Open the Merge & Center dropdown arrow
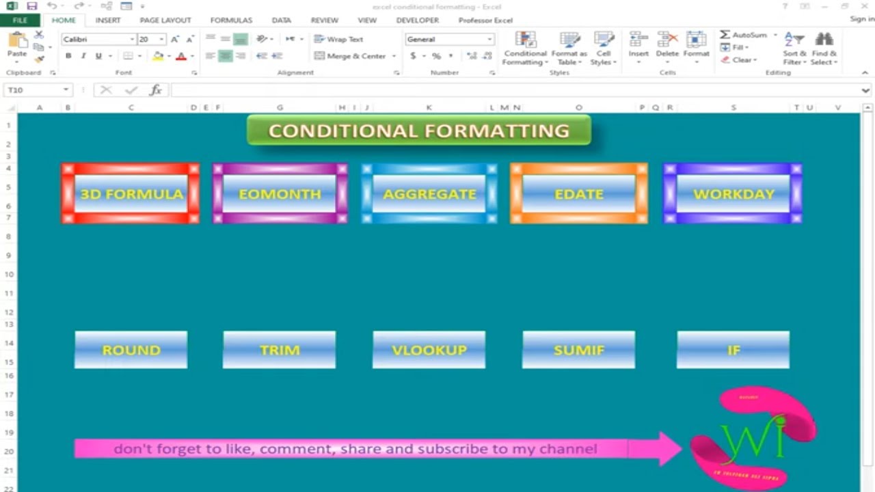Screen dimensions: 875x492 [x=394, y=56]
